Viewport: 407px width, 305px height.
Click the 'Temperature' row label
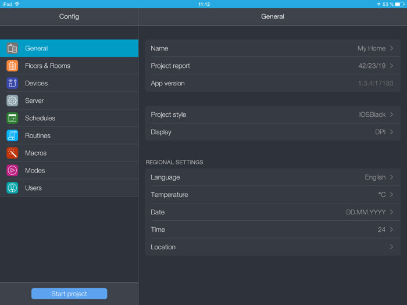point(169,195)
